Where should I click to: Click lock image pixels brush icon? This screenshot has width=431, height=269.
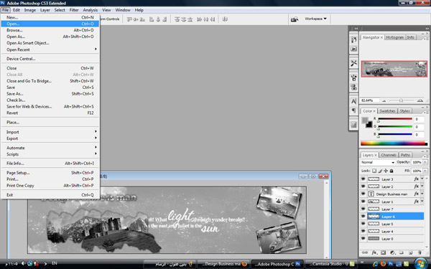click(x=380, y=171)
